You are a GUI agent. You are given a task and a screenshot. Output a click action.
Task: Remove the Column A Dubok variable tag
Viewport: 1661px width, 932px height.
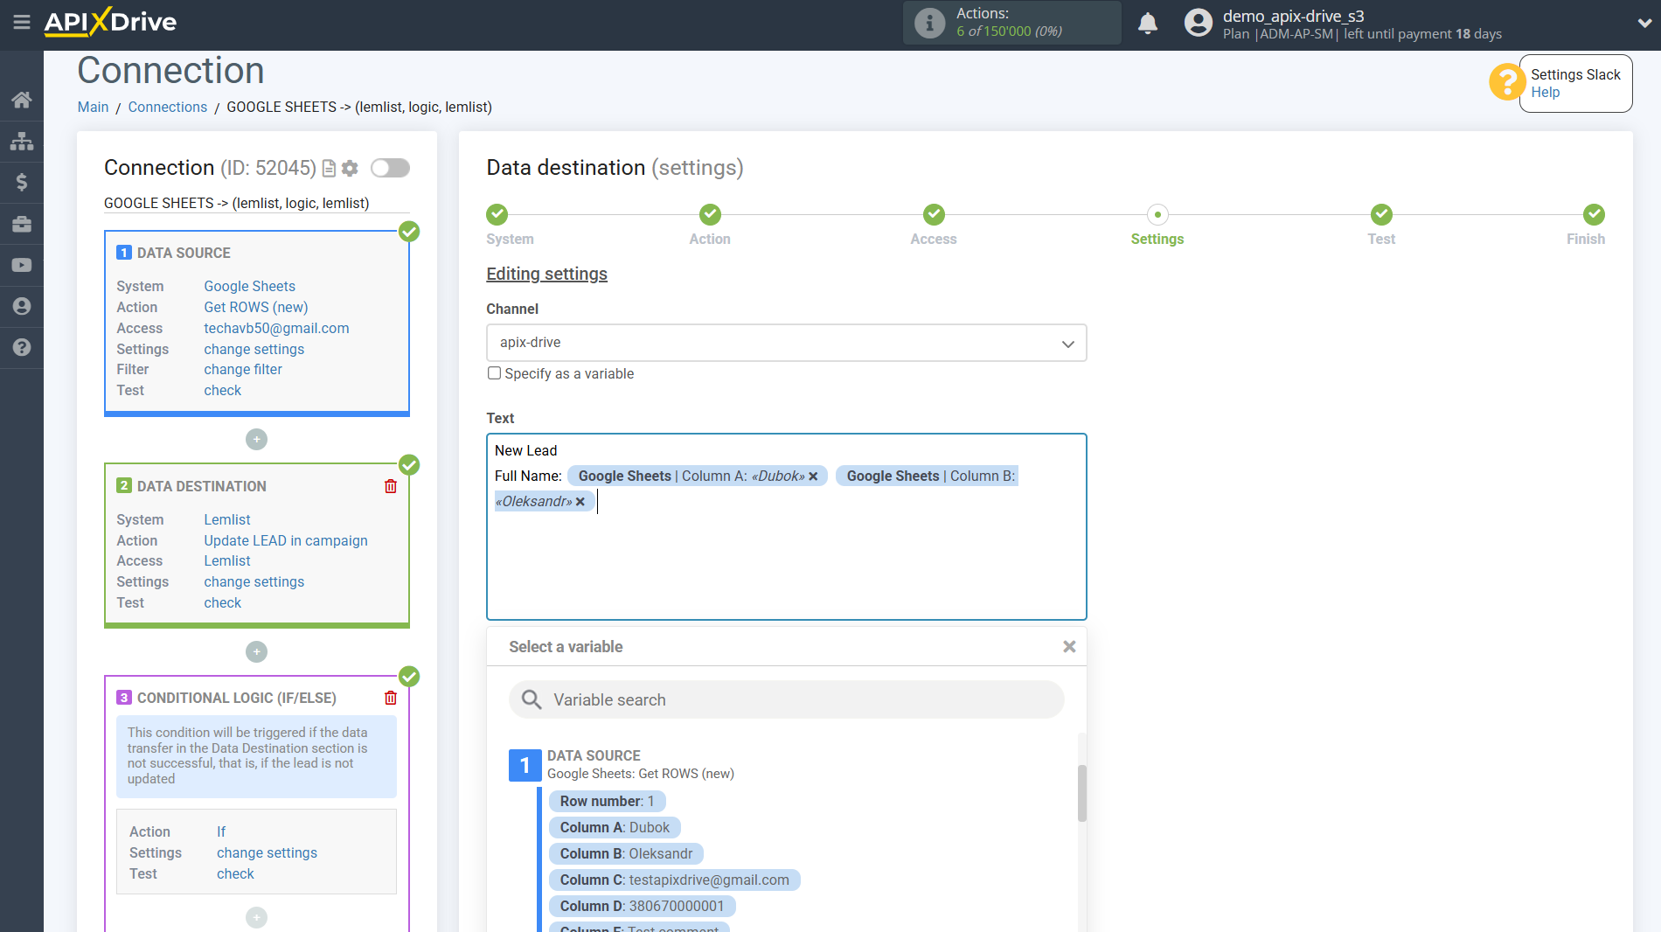pyautogui.click(x=813, y=476)
